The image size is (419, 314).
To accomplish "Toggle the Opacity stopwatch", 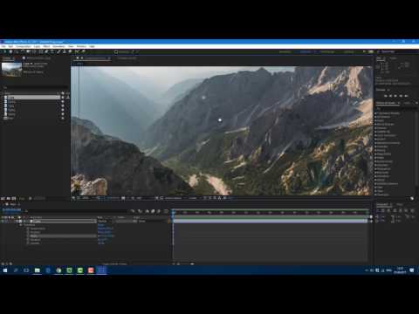I will [x=28, y=243].
